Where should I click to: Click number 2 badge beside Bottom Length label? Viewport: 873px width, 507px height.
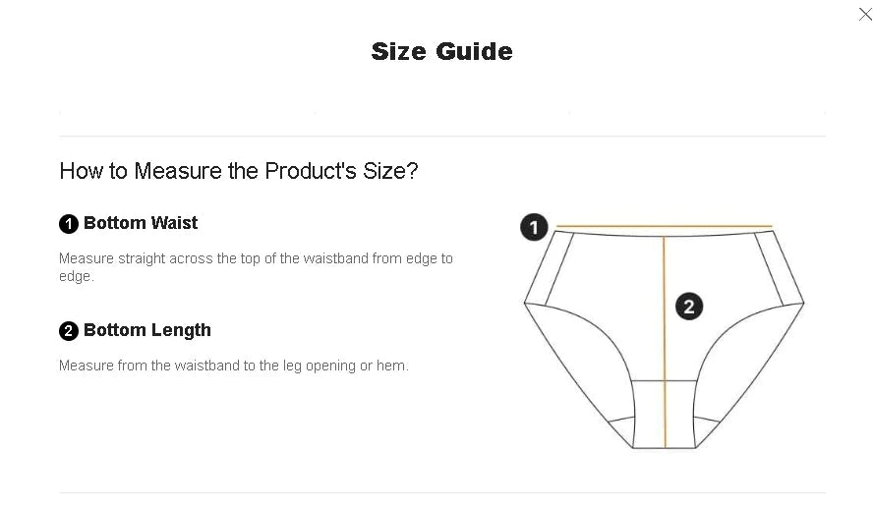[69, 331]
